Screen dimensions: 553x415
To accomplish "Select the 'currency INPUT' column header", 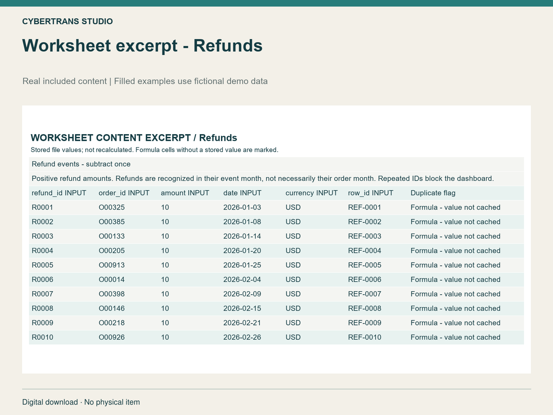I will click(311, 193).
